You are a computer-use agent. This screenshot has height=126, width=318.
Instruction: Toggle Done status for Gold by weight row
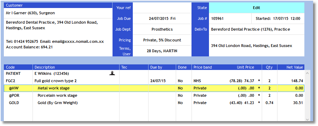[183, 103]
